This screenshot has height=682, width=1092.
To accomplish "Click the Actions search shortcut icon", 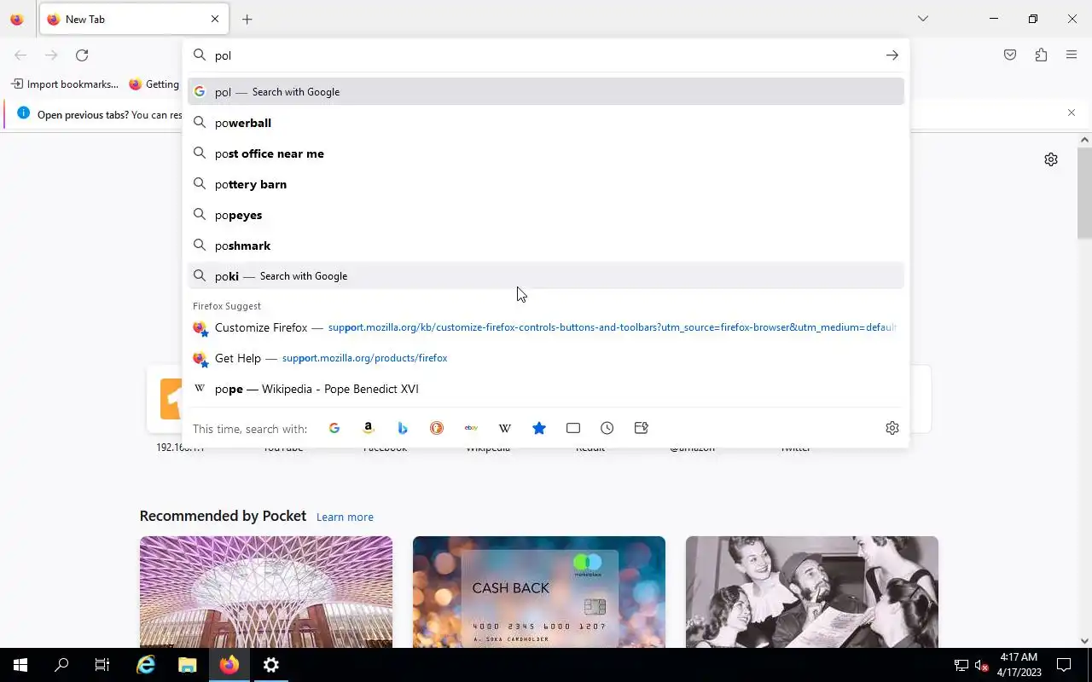I will click(x=642, y=428).
